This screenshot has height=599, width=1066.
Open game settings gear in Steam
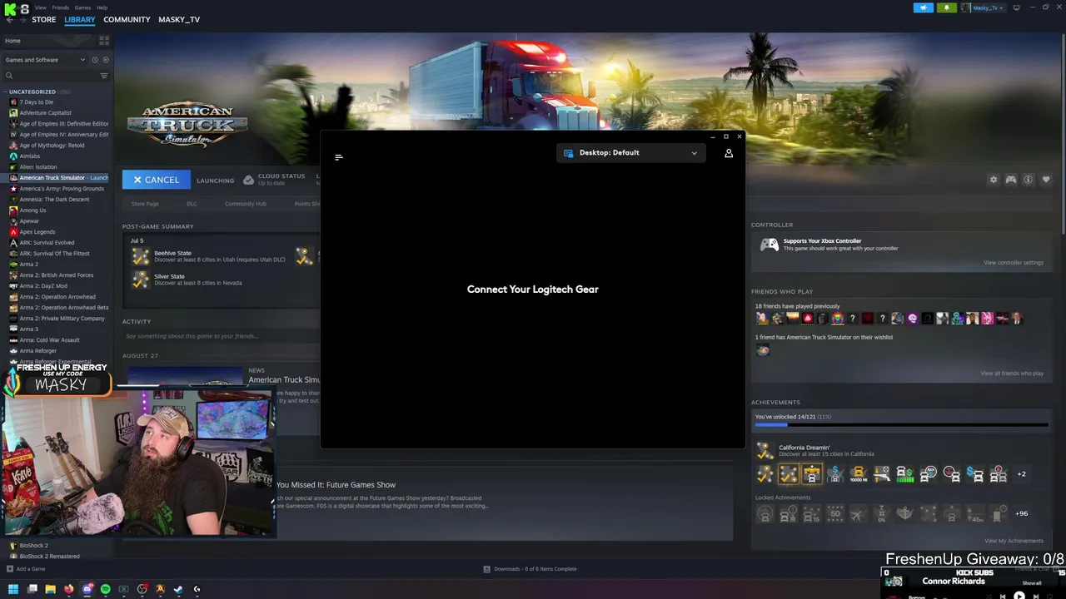click(993, 180)
